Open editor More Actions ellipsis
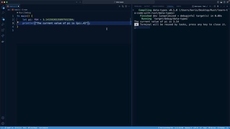The width and height of the screenshot is (230, 129). pyautogui.click(x=129, y=6)
